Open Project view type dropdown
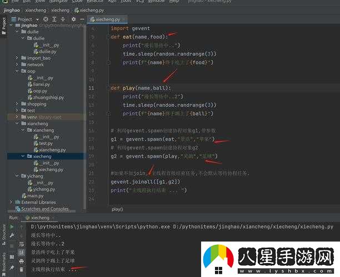The height and width of the screenshot is (277, 340). click(x=37, y=19)
